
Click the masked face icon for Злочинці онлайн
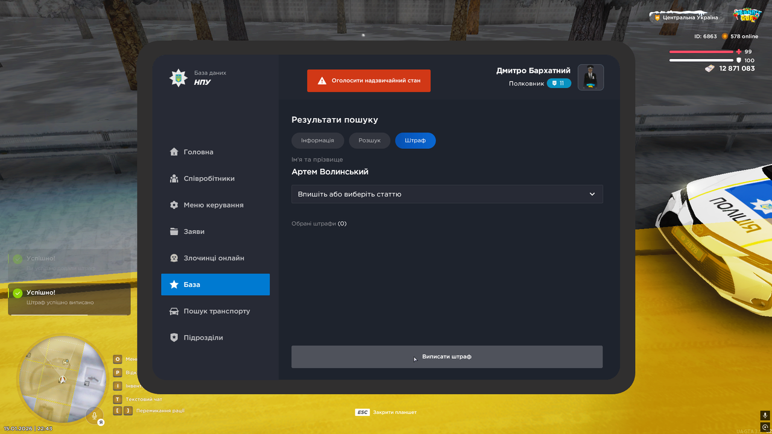(174, 258)
